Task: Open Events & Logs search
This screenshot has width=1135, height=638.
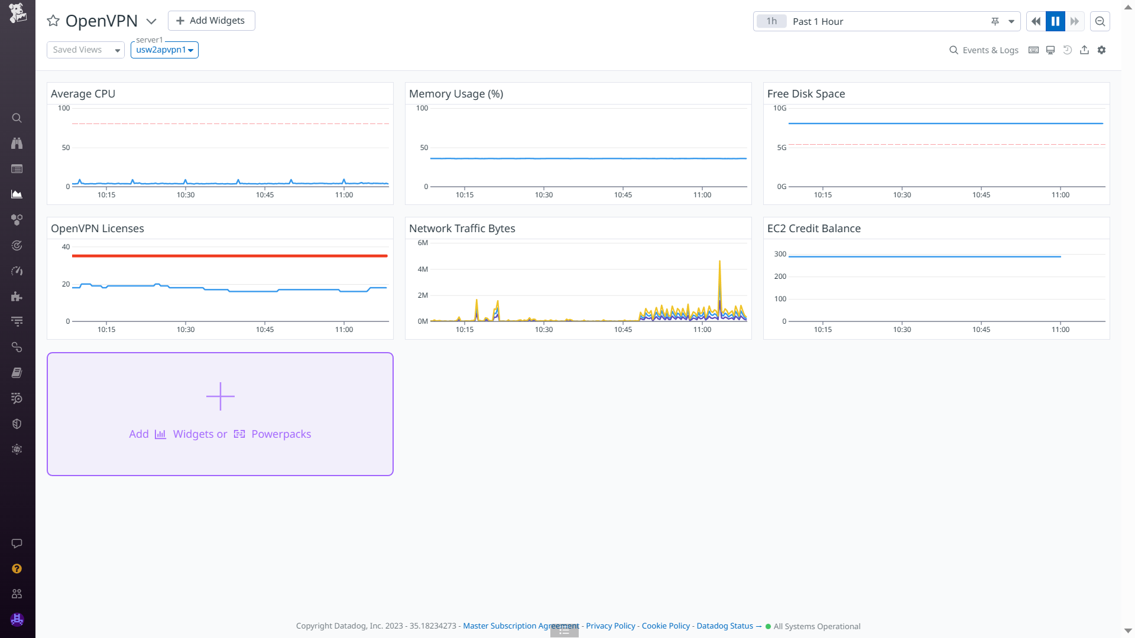Action: click(984, 50)
